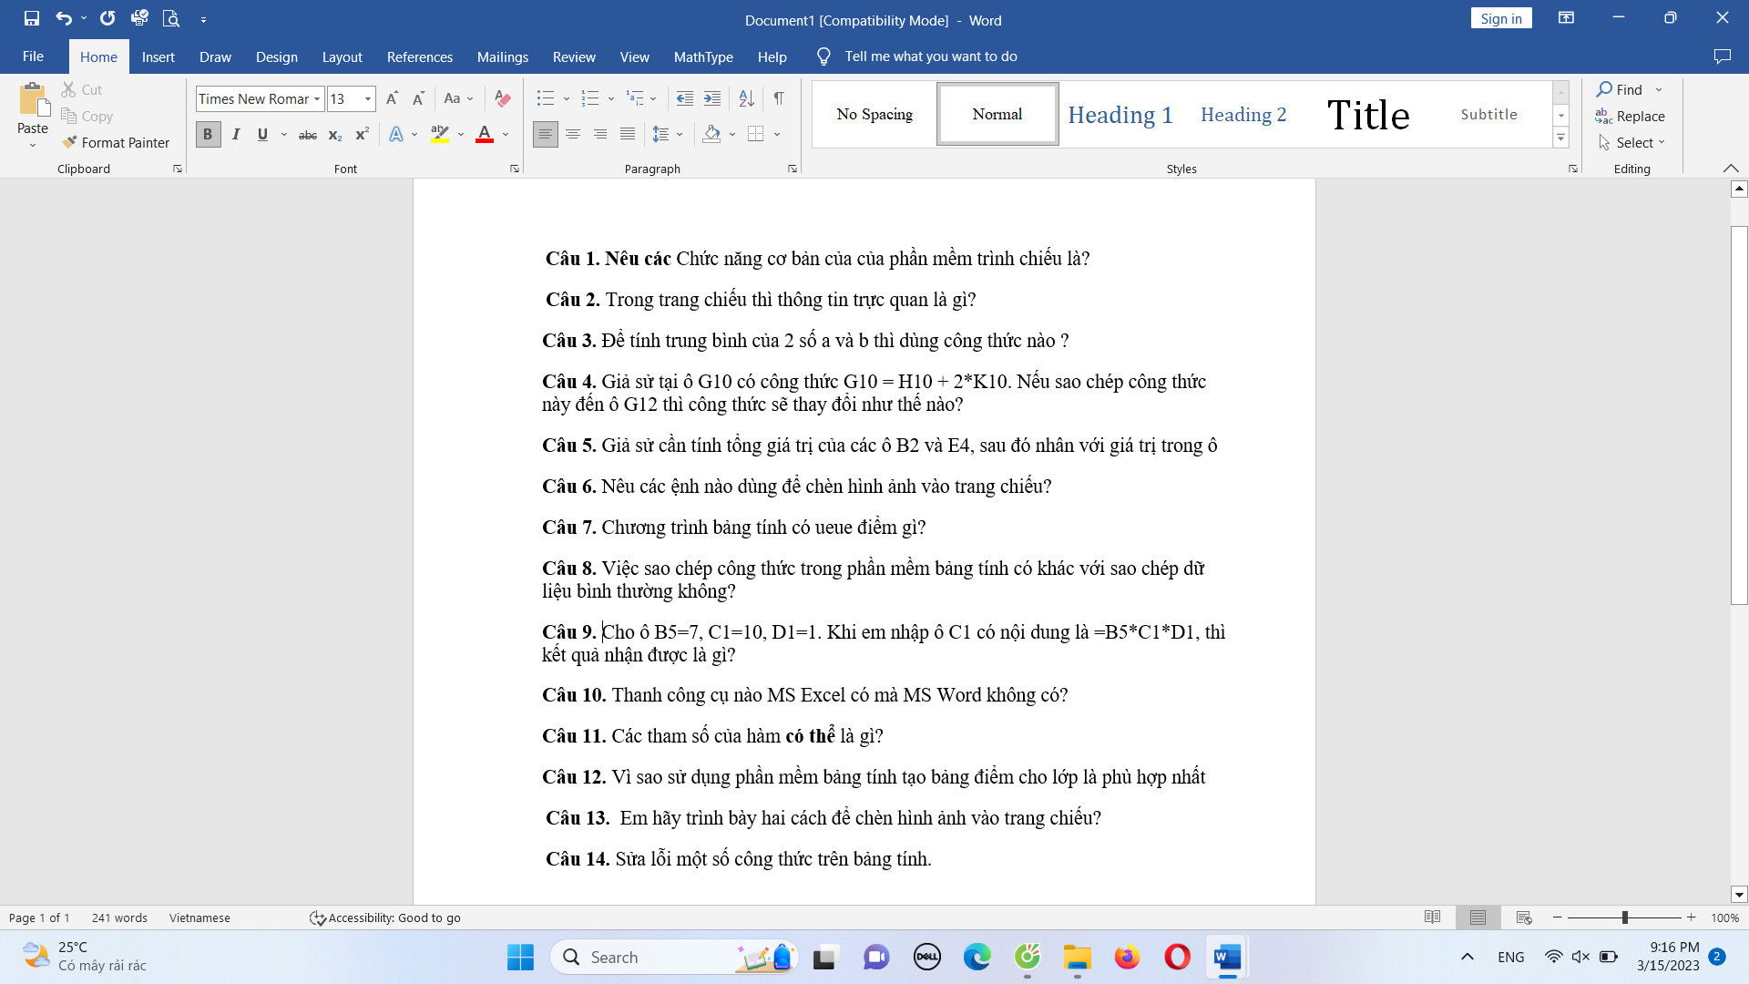This screenshot has width=1749, height=984.
Task: Click the Increase Indent icon
Action: click(712, 98)
